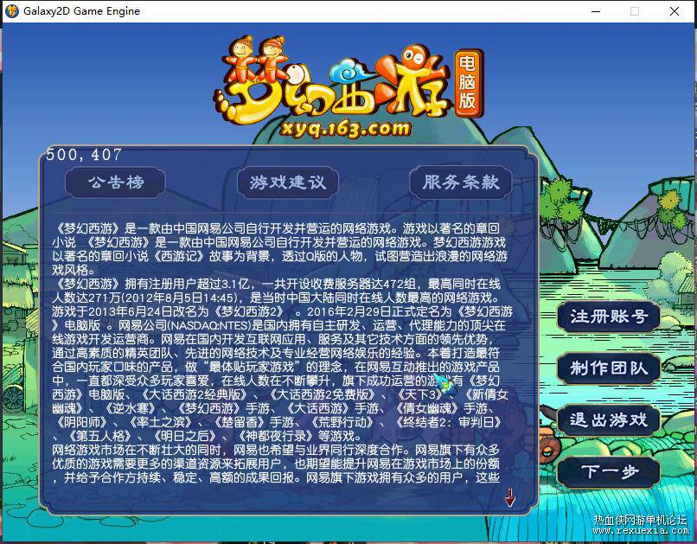
Task: Click the Galaxy2D Game Engine title text
Action: click(x=82, y=11)
